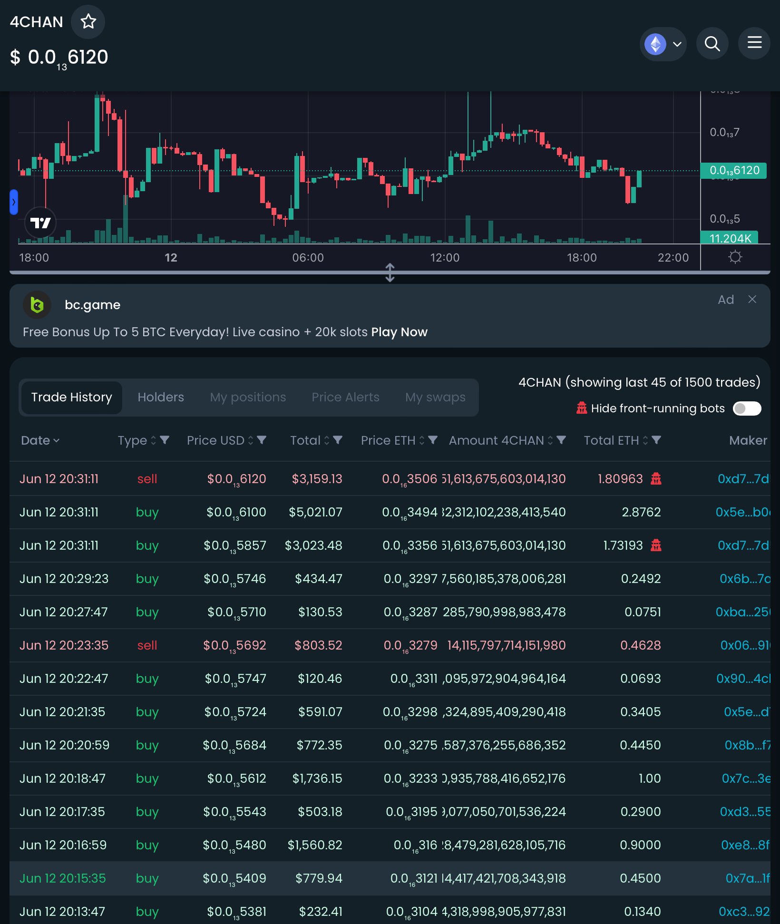Open maker address 0x6b…7 of the $434.47 buy
This screenshot has height=924, width=780.
pyautogui.click(x=745, y=579)
